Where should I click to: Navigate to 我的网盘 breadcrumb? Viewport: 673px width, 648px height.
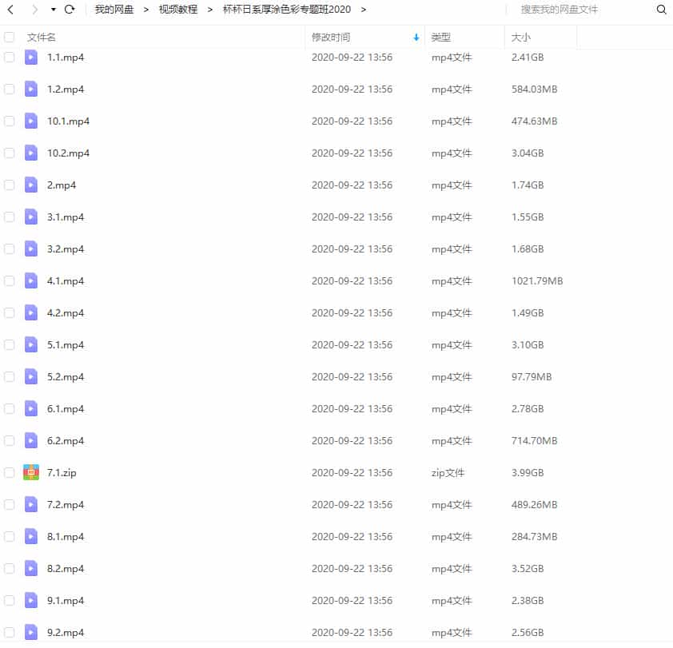click(x=114, y=10)
